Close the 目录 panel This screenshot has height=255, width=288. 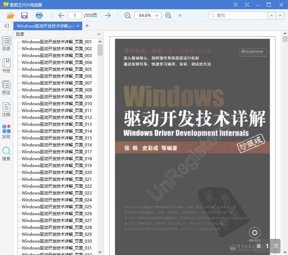pos(99,34)
